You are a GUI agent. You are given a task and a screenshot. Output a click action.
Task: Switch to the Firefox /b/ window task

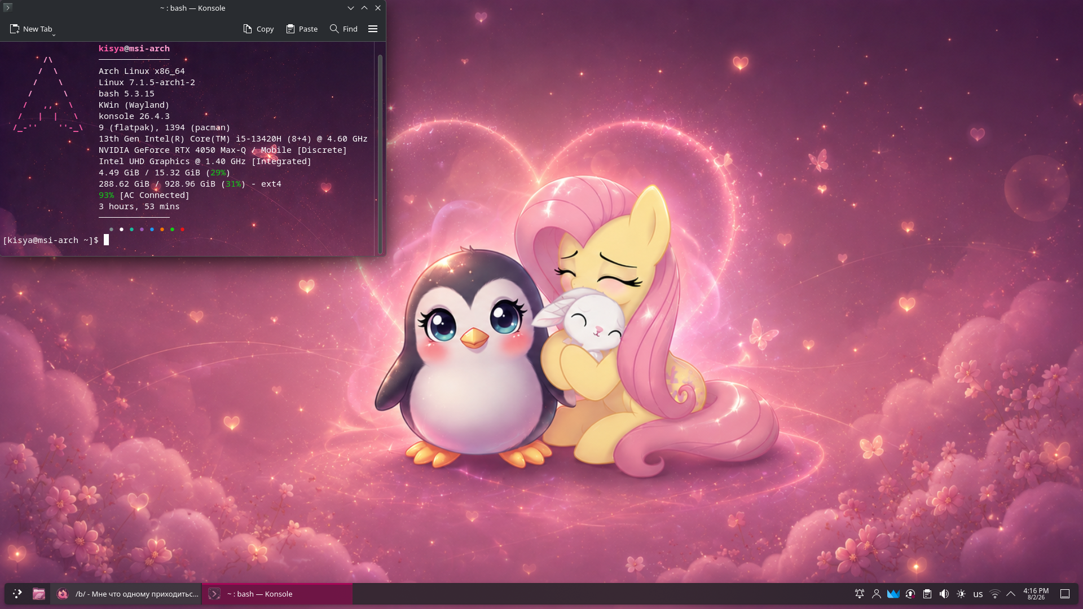(126, 594)
